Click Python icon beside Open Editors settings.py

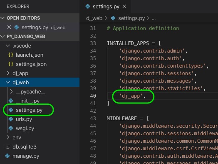tap(17, 28)
